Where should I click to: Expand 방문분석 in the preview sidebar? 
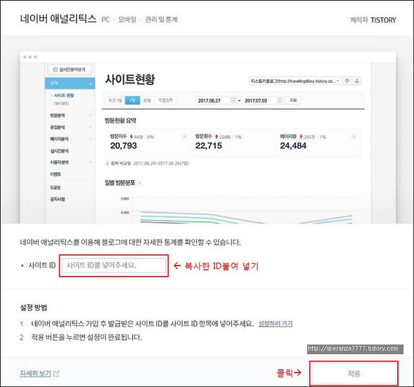pyautogui.click(x=70, y=116)
